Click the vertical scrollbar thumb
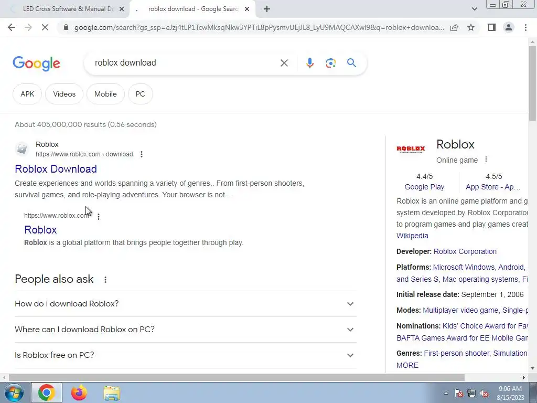537x403 pixels. [532, 83]
